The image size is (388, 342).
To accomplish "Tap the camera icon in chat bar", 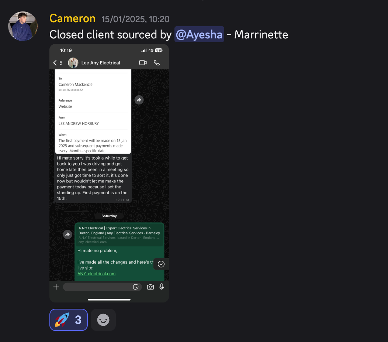I will (150, 287).
